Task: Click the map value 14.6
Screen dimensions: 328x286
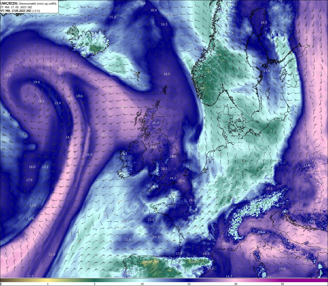Action: point(266,71)
